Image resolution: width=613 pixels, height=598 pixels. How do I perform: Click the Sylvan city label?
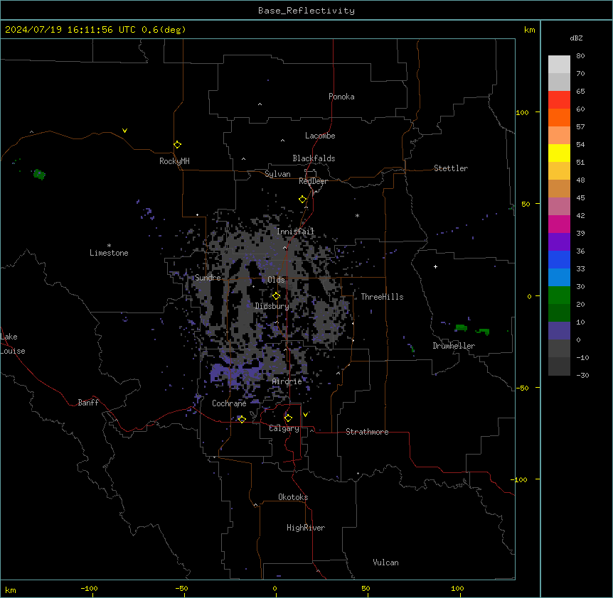(277, 174)
